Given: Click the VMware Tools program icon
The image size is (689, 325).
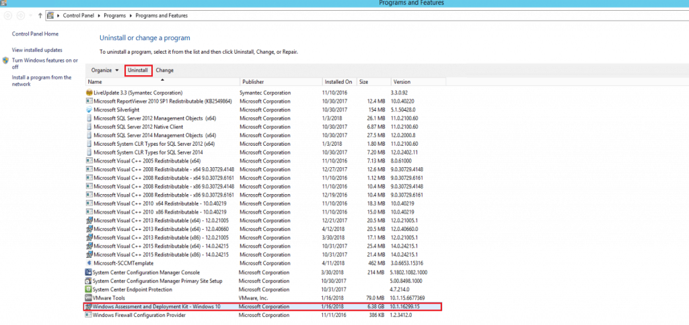Looking at the screenshot, I should coord(88,298).
